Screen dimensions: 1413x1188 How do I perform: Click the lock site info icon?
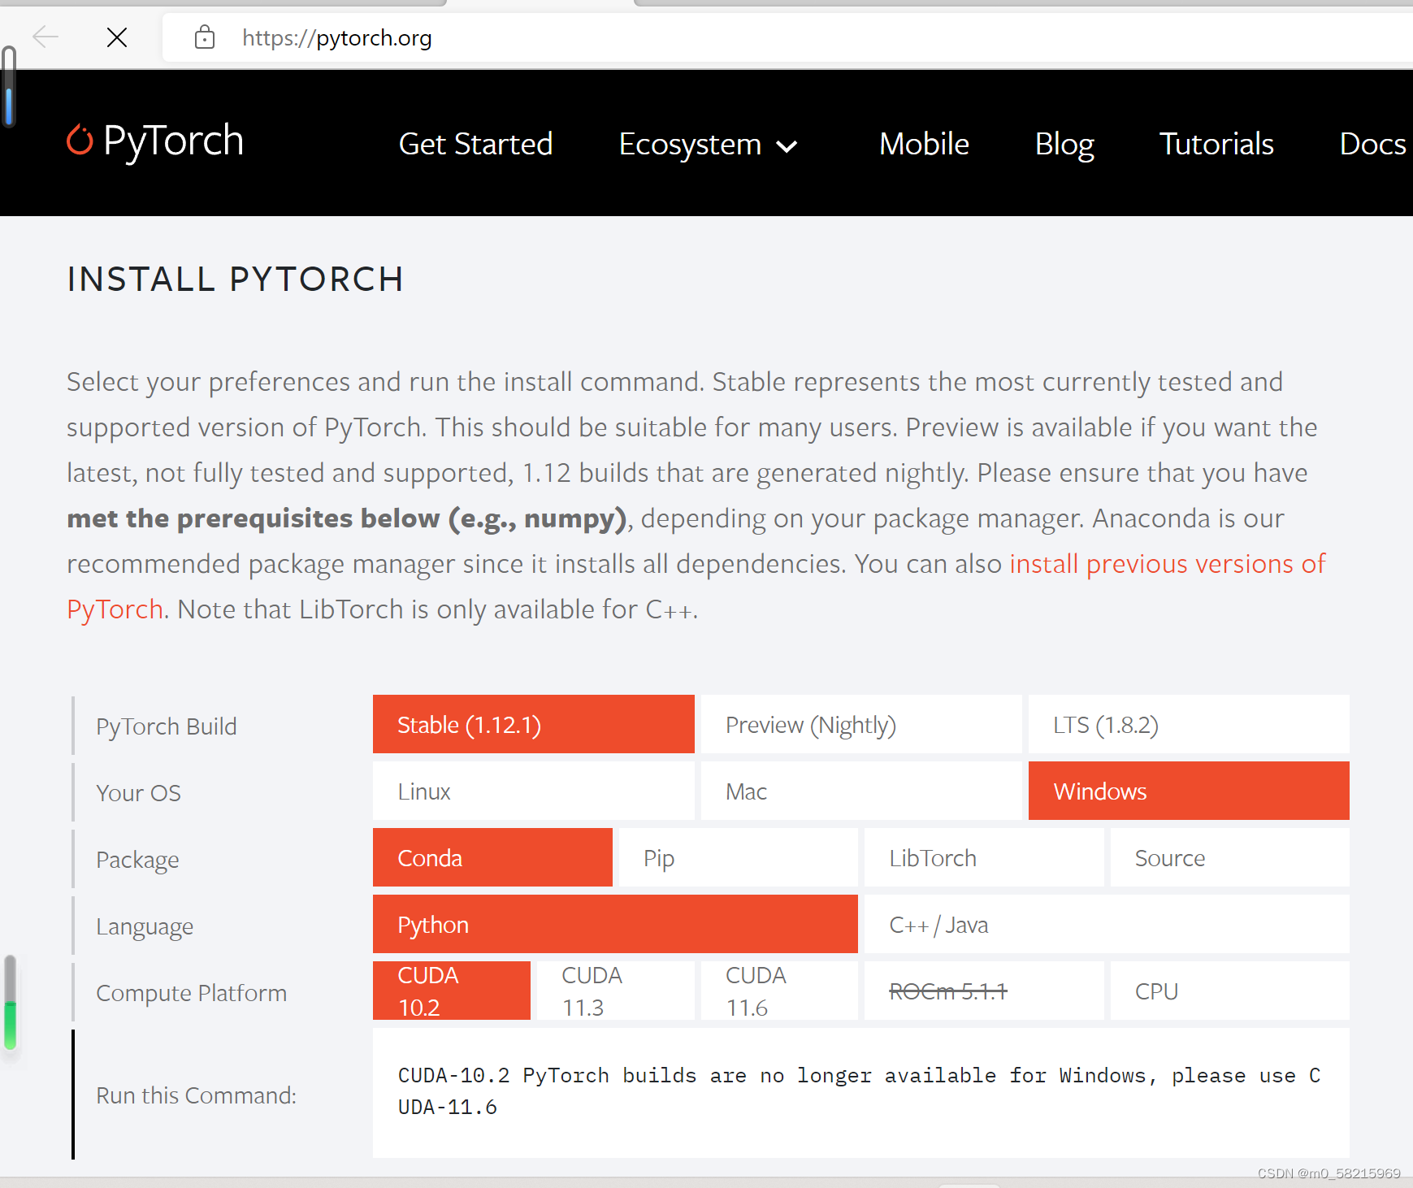point(205,37)
